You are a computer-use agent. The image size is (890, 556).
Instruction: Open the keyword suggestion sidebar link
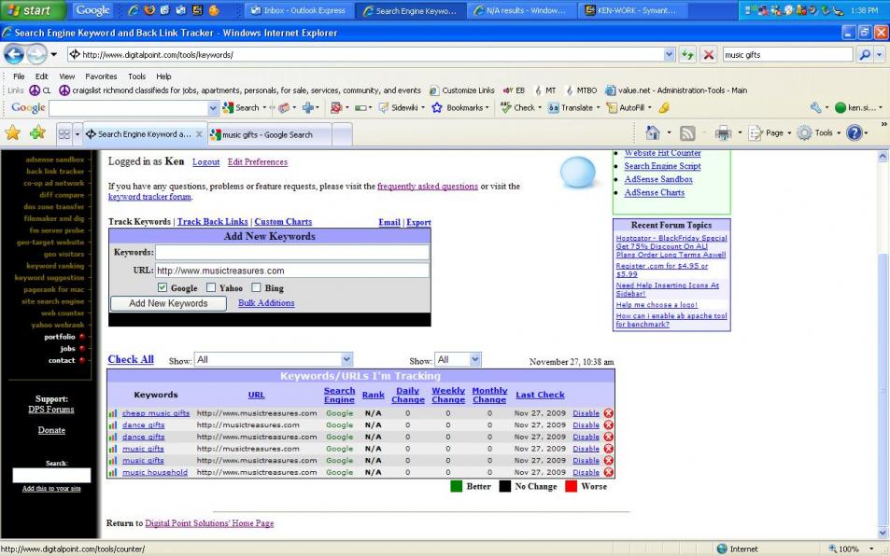click(49, 278)
